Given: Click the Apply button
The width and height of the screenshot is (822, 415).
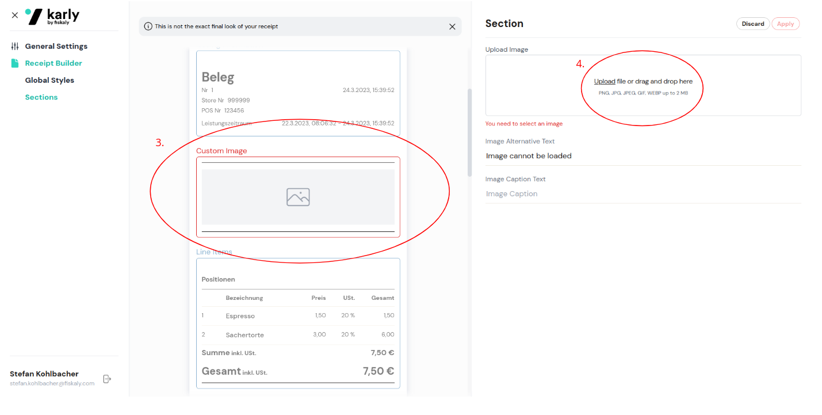Looking at the screenshot, I should 785,24.
